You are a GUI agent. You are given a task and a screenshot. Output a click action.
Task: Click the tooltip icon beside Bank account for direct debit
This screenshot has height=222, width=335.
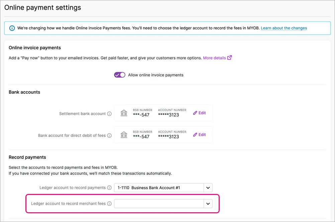(110, 135)
